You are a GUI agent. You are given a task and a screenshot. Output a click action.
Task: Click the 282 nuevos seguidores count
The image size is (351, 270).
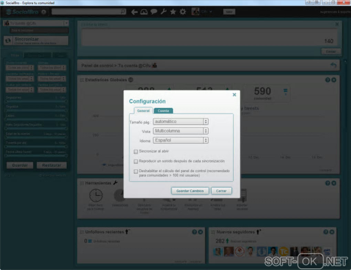[220, 241]
